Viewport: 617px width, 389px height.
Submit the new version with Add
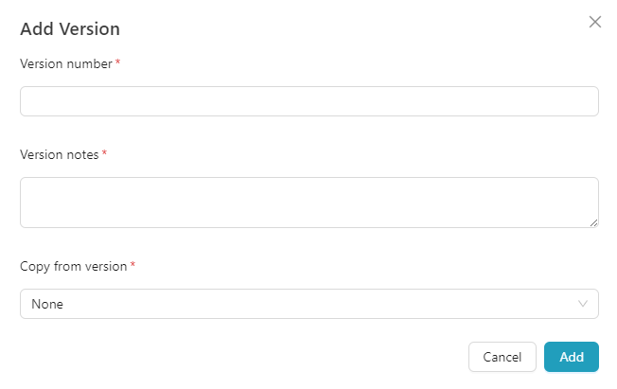click(572, 357)
